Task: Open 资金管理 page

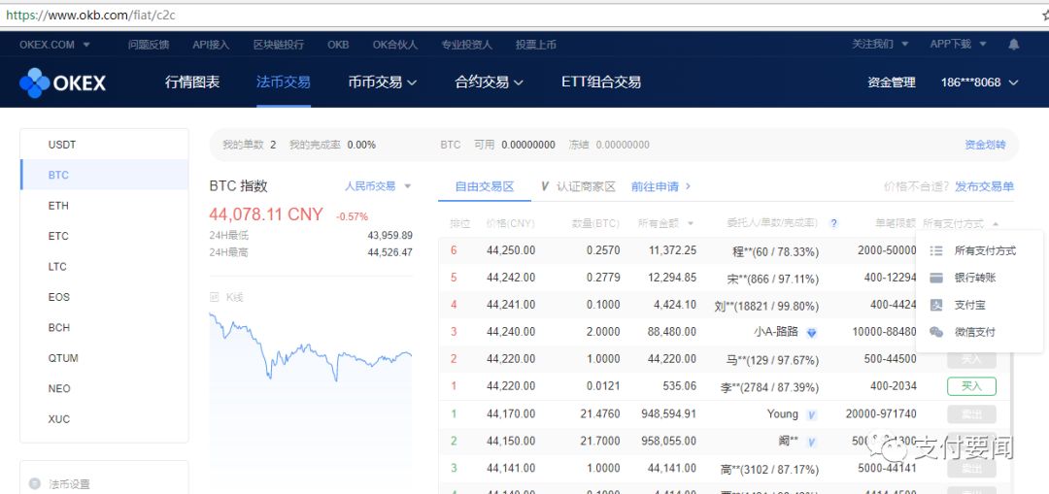Action: [891, 82]
